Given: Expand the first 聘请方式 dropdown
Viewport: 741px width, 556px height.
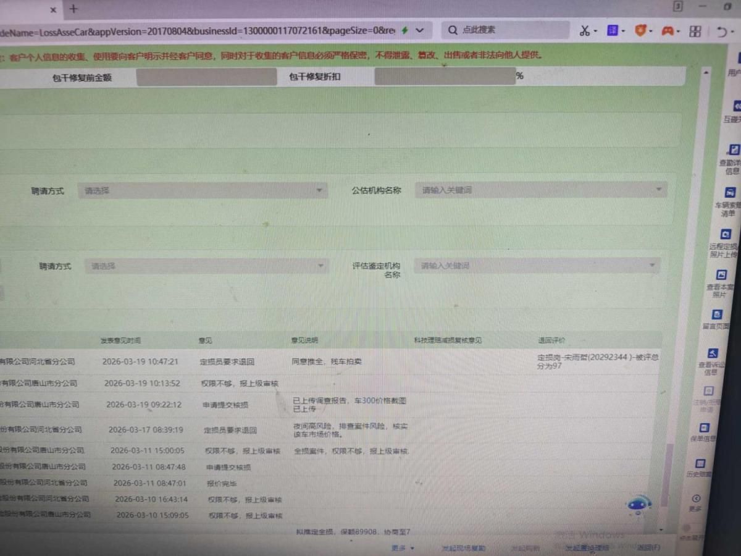Looking at the screenshot, I should point(202,191).
